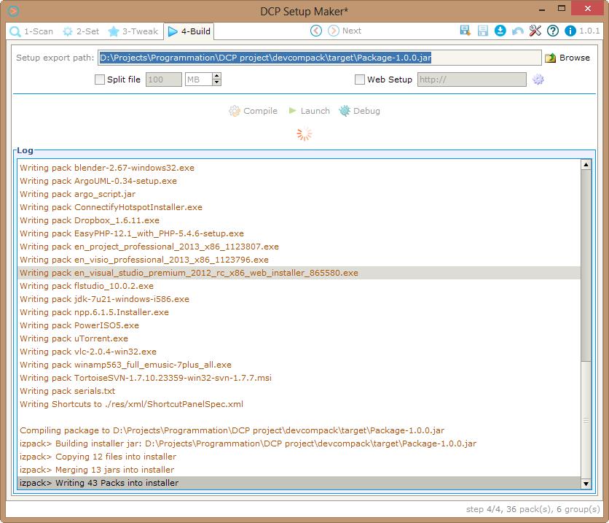Decrease the split size unit spinner down arrow
This screenshot has width=609, height=523.
point(216,83)
